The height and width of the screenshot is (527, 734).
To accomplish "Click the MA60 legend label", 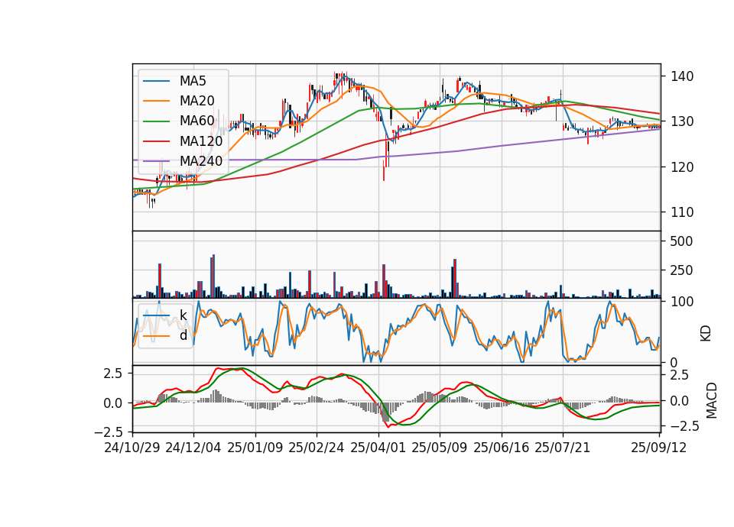I will 196,121.
